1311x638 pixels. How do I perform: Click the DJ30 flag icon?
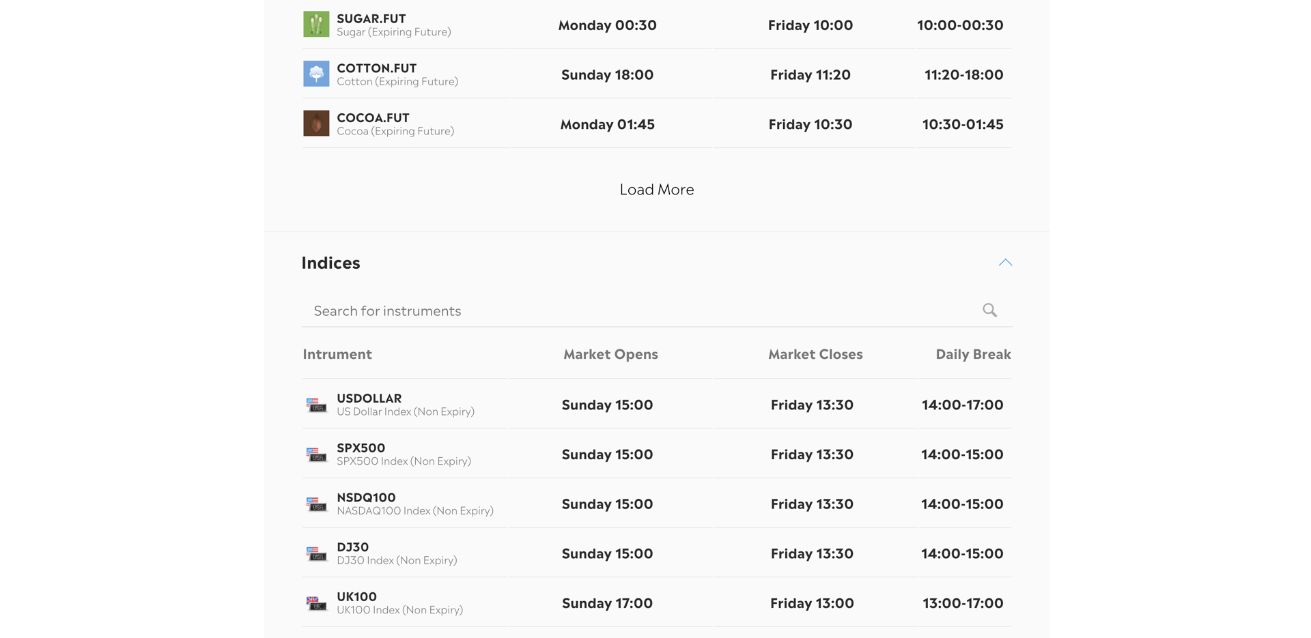[316, 553]
